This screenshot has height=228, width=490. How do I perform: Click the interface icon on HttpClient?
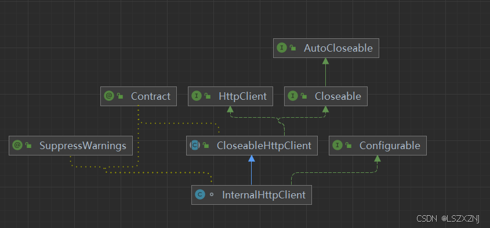197,96
